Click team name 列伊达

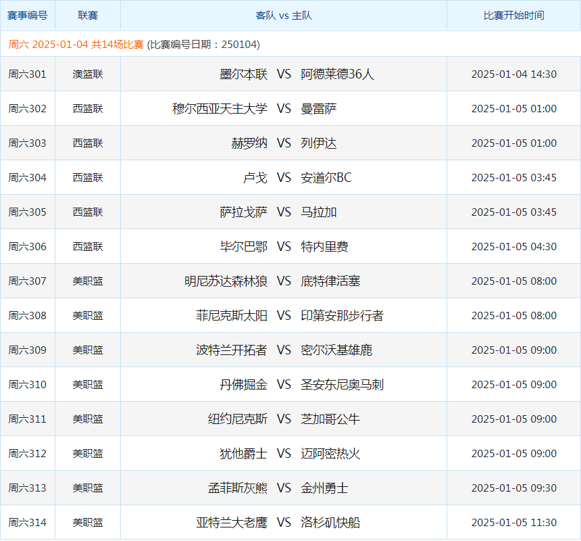319,143
